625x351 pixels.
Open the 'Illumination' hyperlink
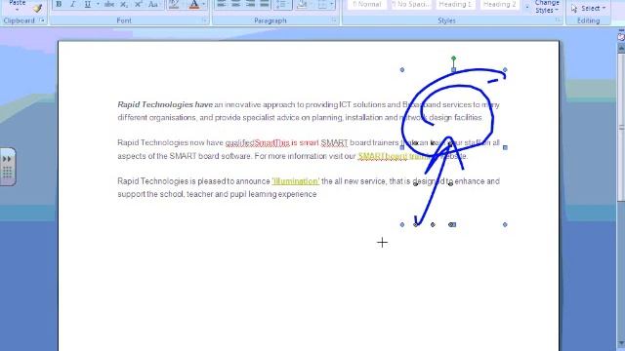(x=295, y=181)
